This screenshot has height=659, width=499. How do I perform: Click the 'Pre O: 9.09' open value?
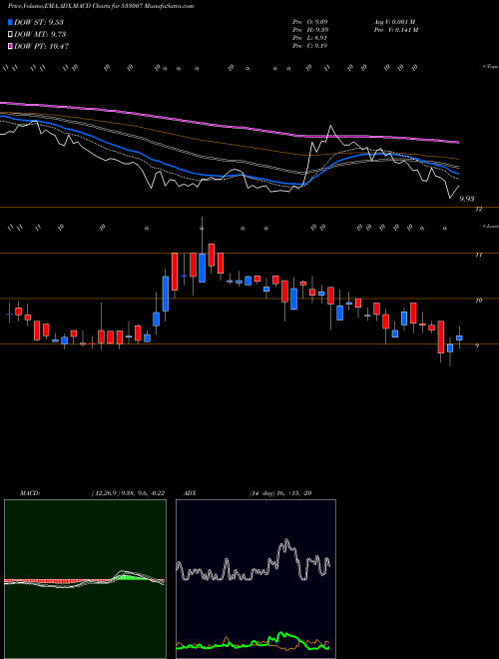coord(310,22)
